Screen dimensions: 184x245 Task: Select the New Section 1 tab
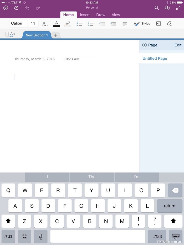click(x=37, y=35)
